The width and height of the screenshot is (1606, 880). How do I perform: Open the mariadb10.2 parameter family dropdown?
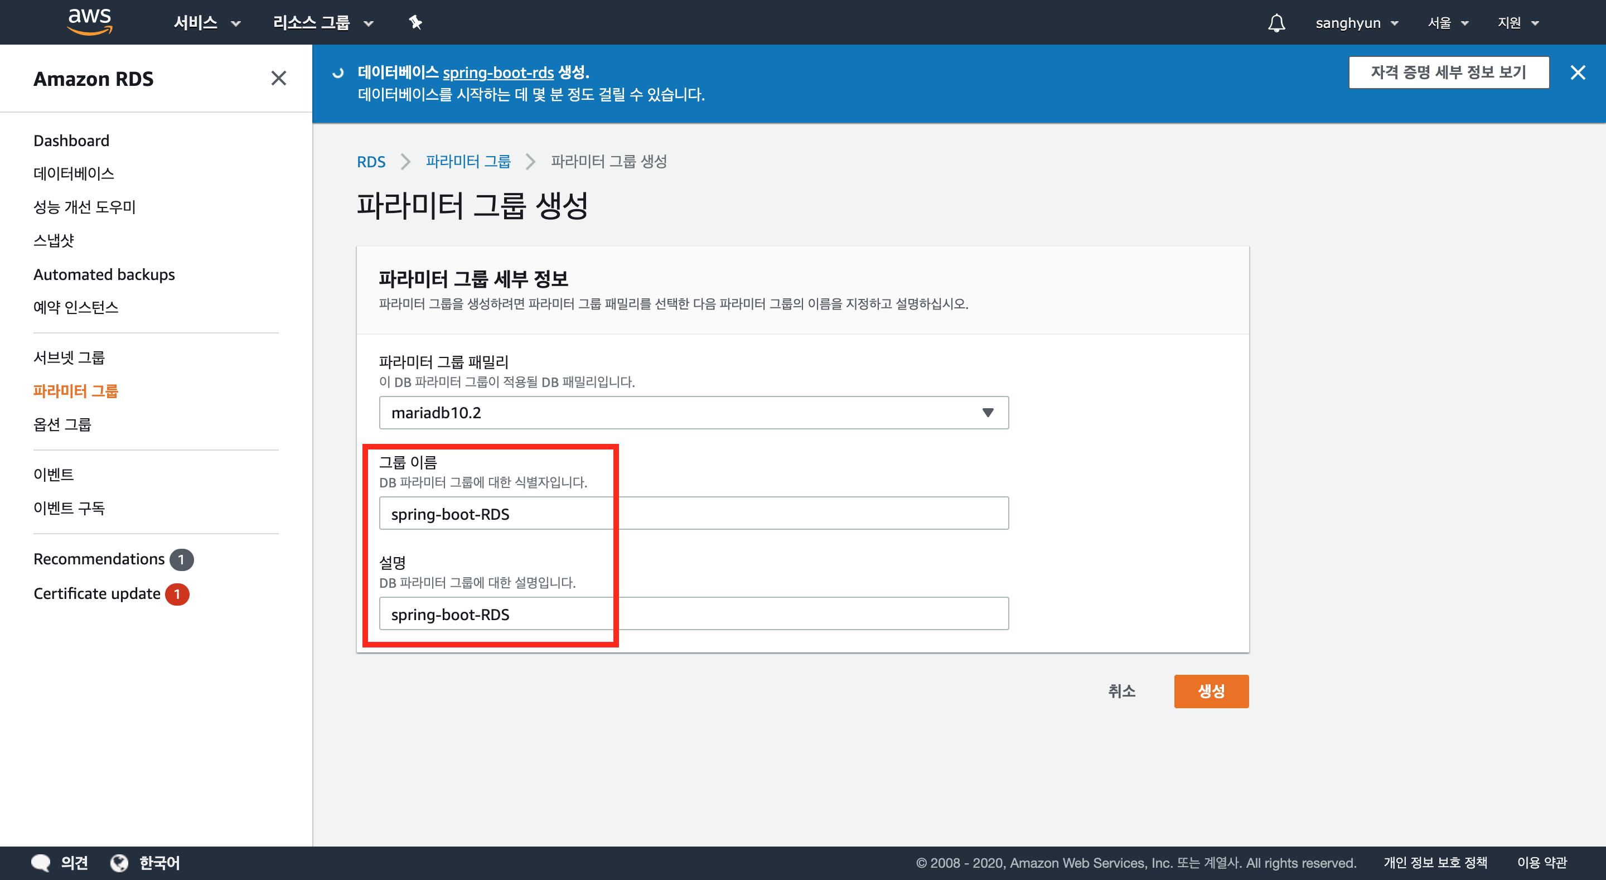point(693,412)
